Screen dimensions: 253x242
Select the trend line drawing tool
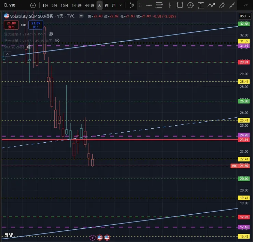coord(232,5)
